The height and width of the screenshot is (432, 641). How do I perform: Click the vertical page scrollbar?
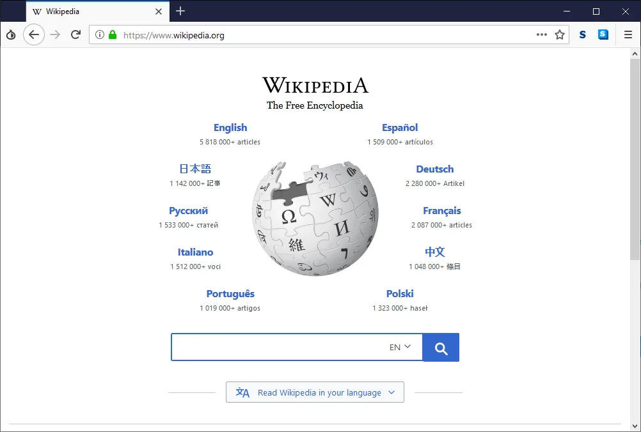(x=635, y=160)
